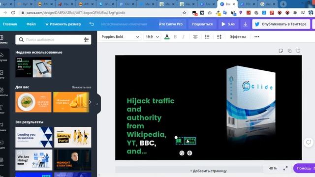Show next templates in Для вас row

[x=90, y=102]
